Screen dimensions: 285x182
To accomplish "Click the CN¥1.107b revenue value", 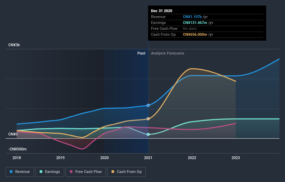I will [192, 17].
